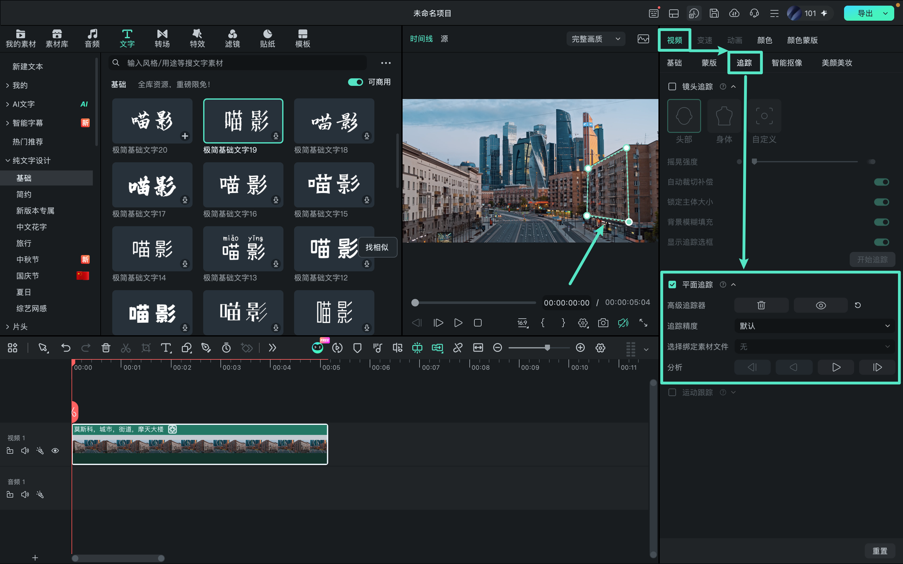903x564 pixels.
Task: Click the cloud upload icon in title bar
Action: tap(734, 13)
